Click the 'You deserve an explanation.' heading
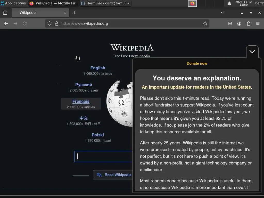 197,78
